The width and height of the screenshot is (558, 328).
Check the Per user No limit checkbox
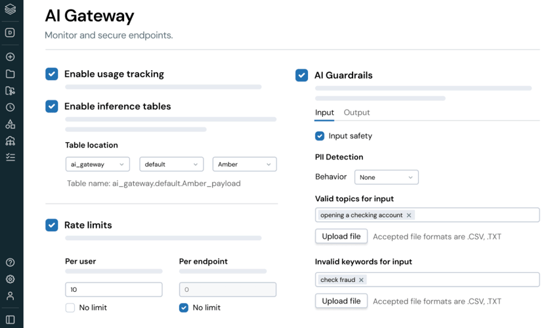click(70, 308)
